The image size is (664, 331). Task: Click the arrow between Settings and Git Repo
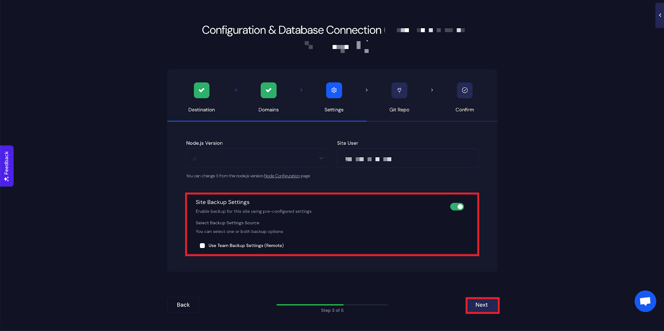point(366,90)
